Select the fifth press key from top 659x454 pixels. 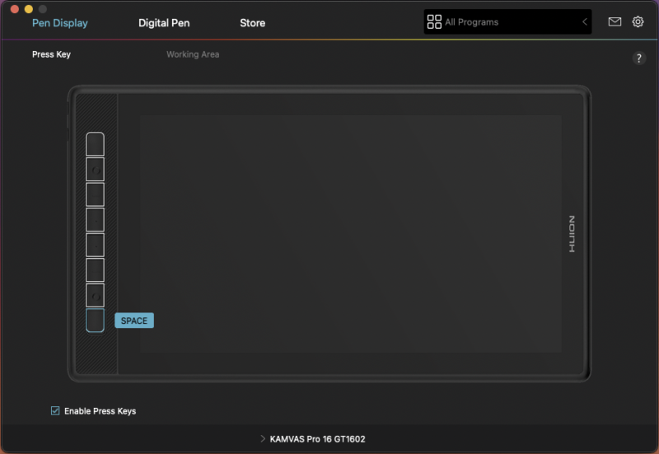pos(95,245)
